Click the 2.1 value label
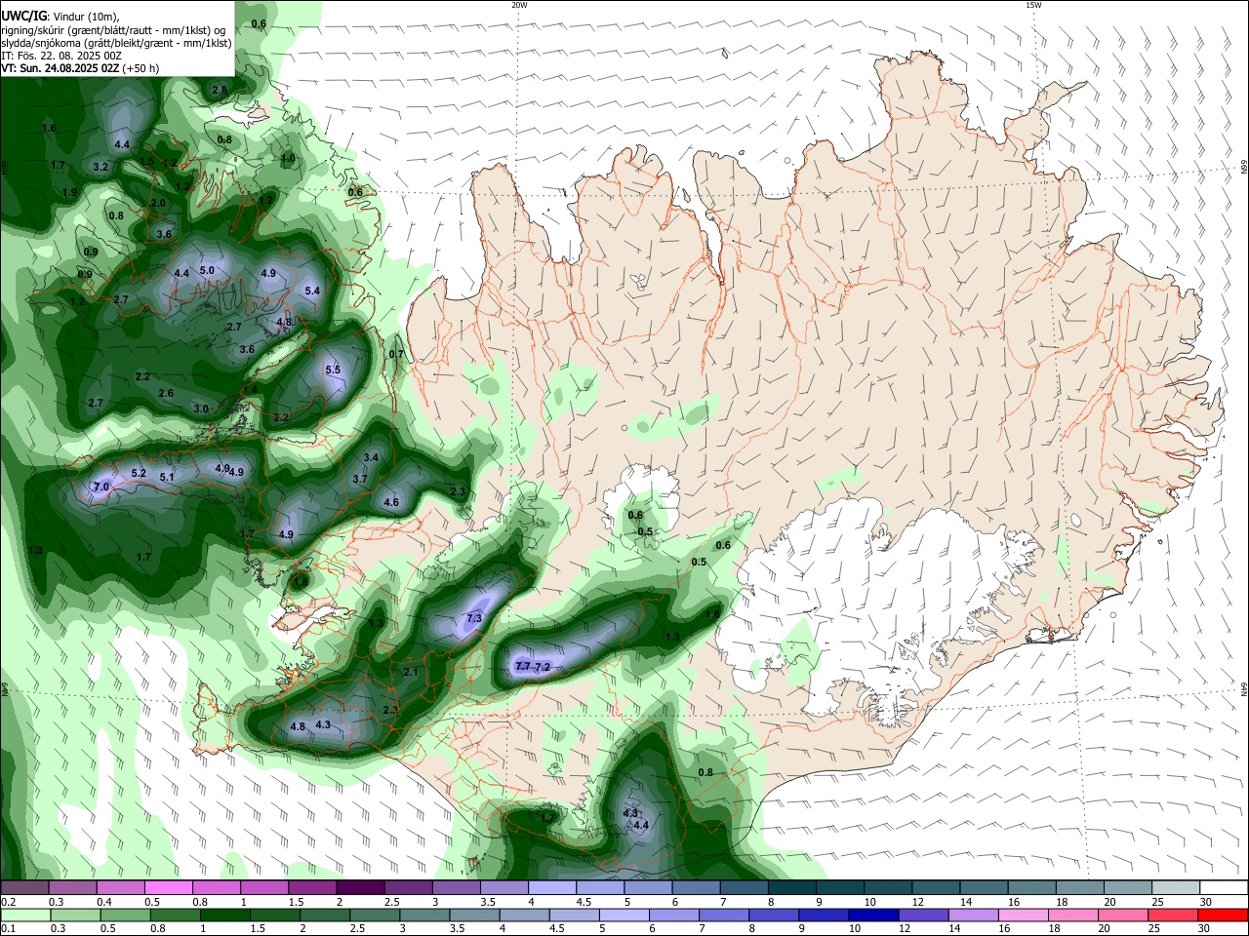The height and width of the screenshot is (936, 1249). pyautogui.click(x=411, y=672)
